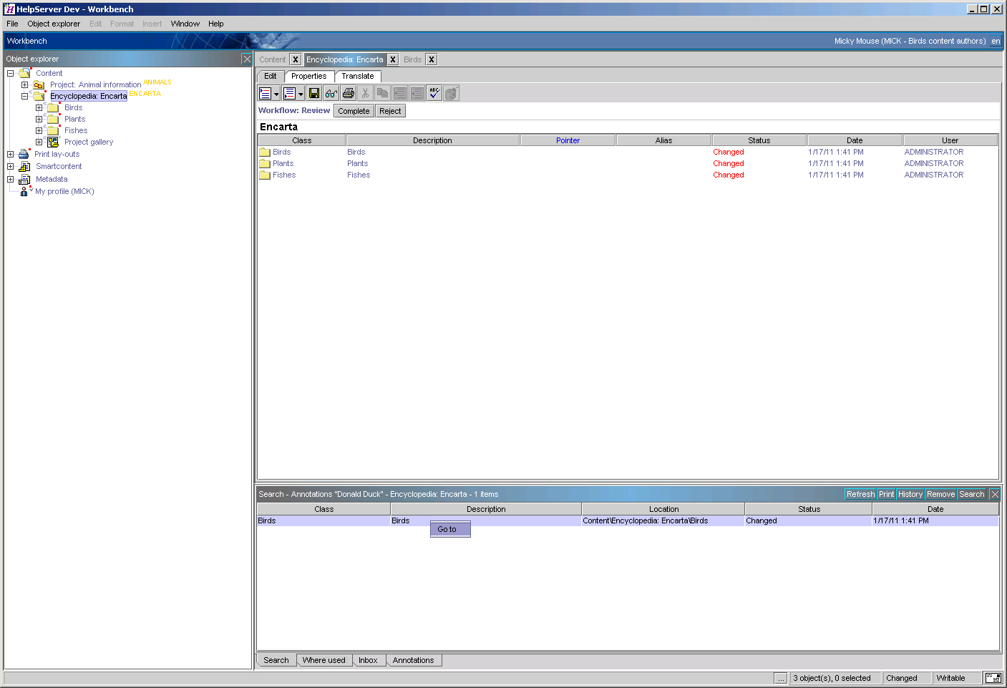Switch to the Translate tab
This screenshot has width=1007, height=688.
(358, 76)
